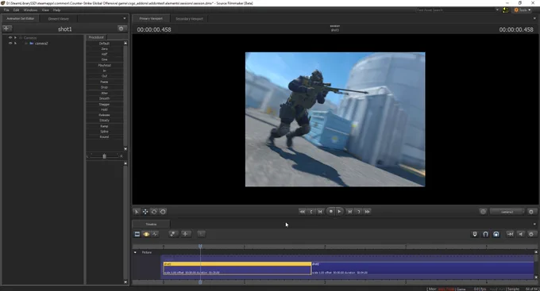Switch to the Clip Editor timeline mode

point(137,234)
